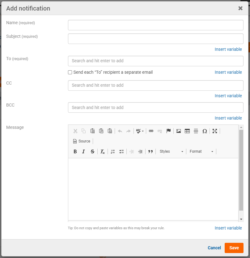Focus the Name input field

tap(155, 25)
